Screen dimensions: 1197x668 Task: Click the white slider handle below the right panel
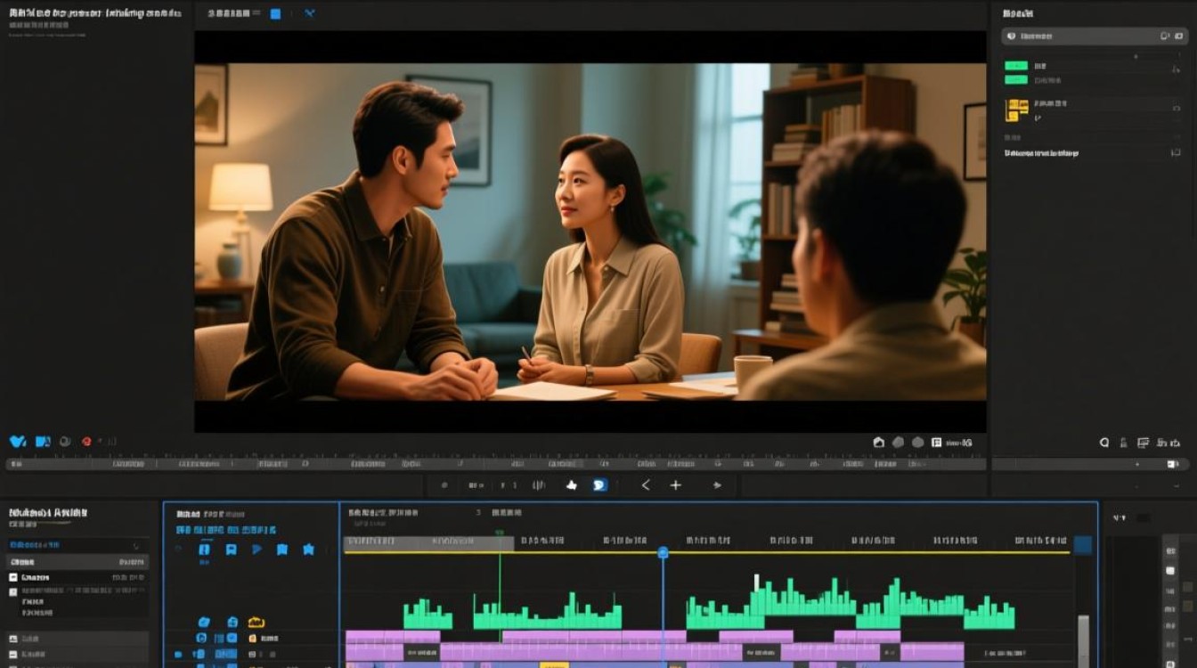coord(1173,464)
